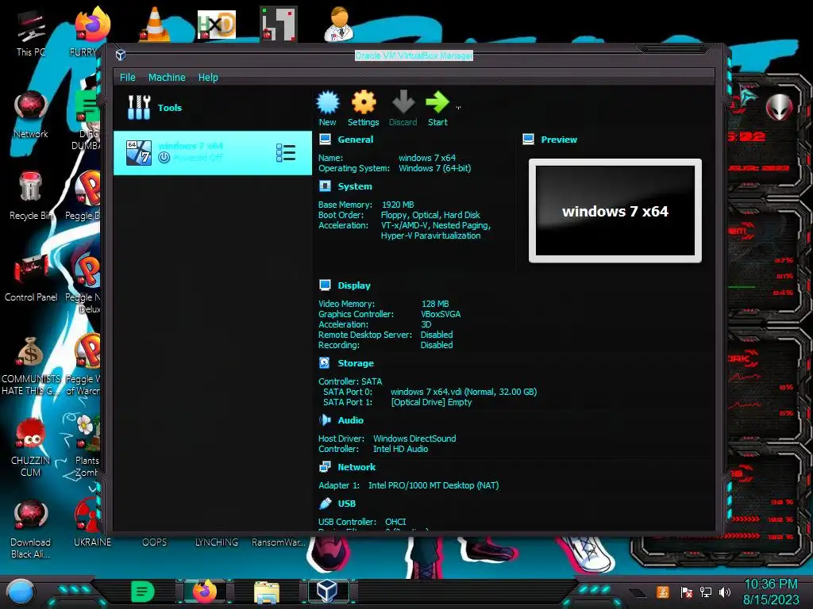Click the doctor figure desktop icon
Image resolution: width=813 pixels, height=609 pixels.
(x=339, y=25)
